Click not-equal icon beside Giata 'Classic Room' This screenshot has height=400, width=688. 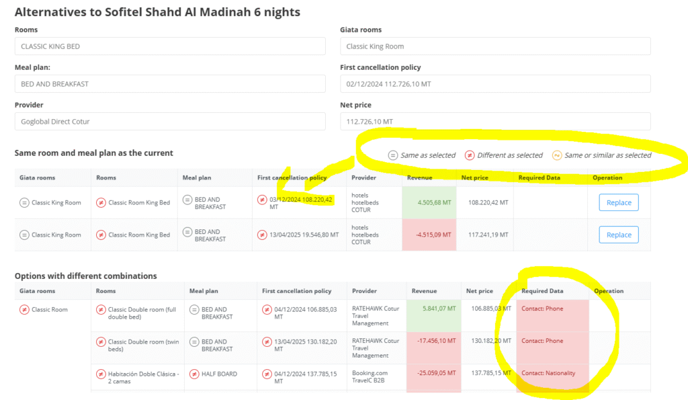point(24,310)
